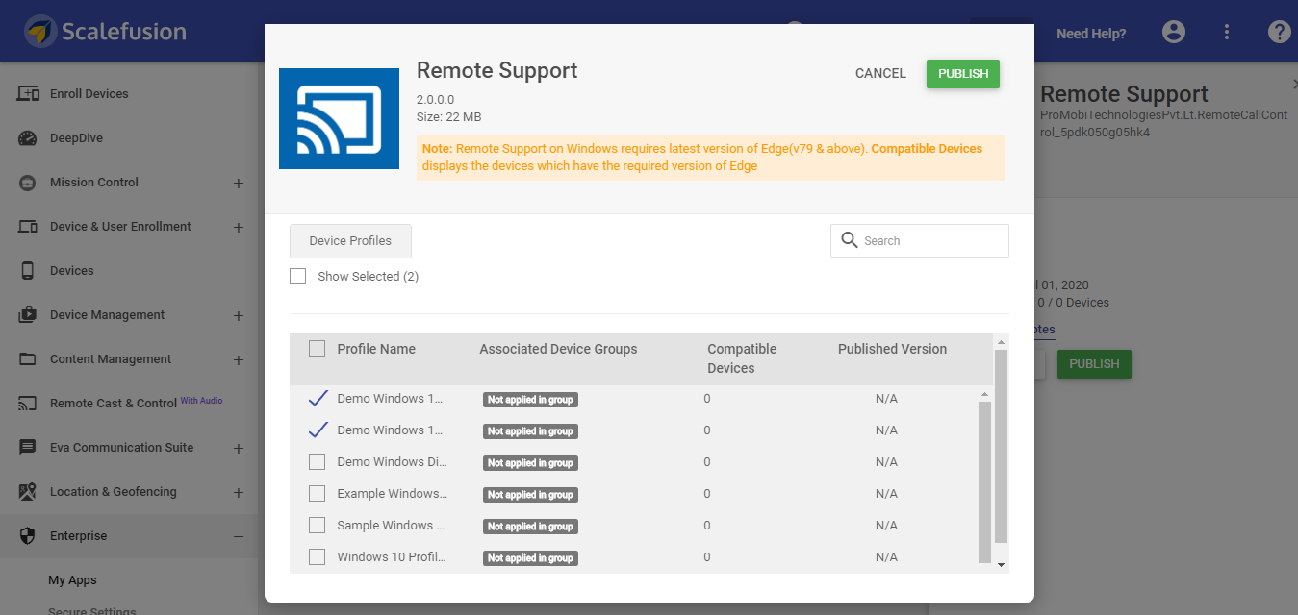Click the DeepDive gauge icon
Image resolution: width=1298 pixels, height=615 pixels.
(28, 138)
